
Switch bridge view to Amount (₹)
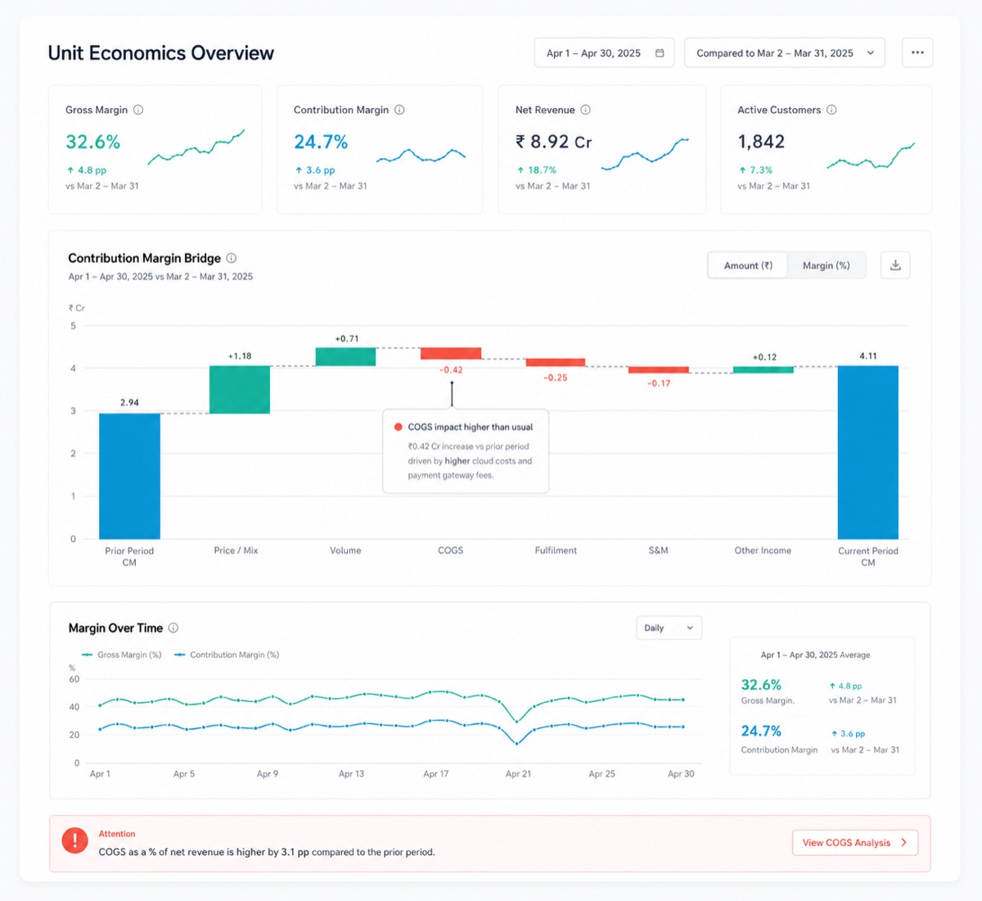[748, 265]
